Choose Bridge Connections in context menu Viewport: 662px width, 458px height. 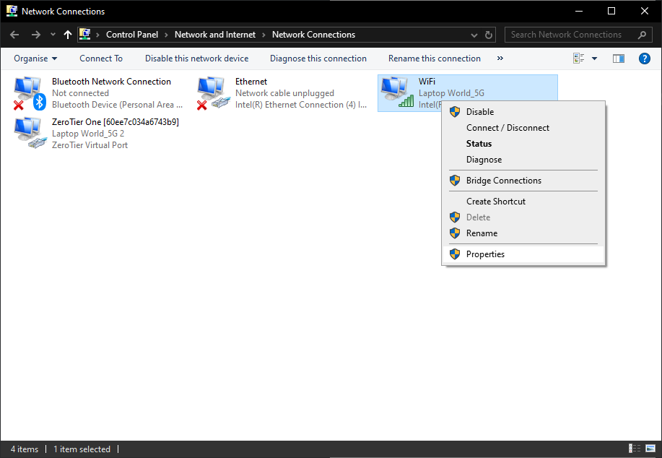pos(503,181)
